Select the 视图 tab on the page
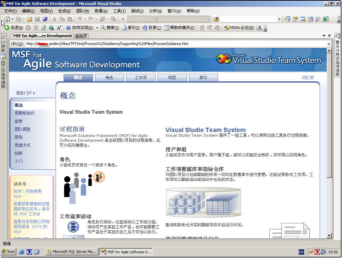342x258 pixels. 172,78
